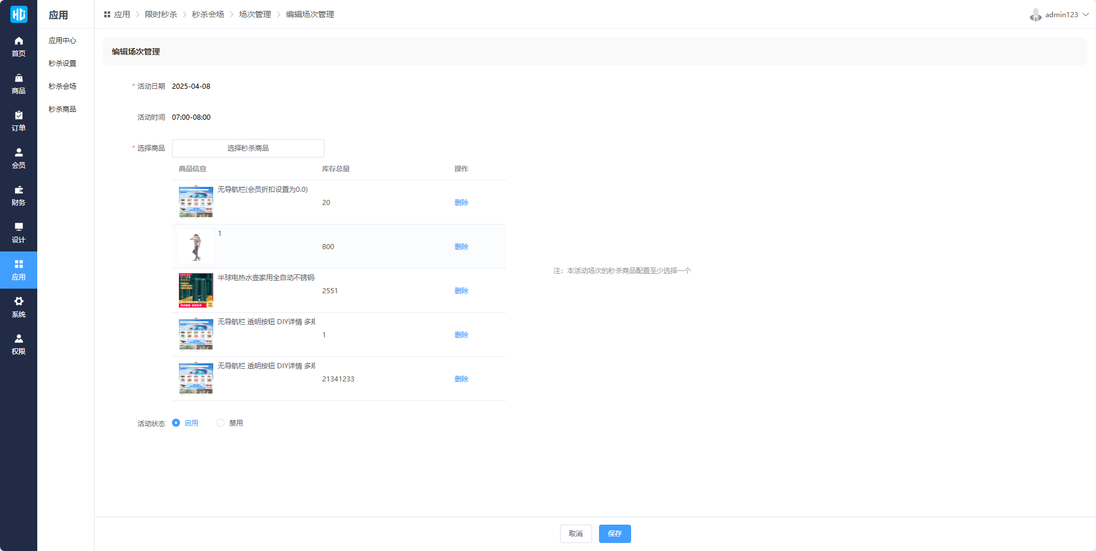The width and height of the screenshot is (1096, 551).
Task: Navigate to 场次管理 breadcrumb
Action: pyautogui.click(x=255, y=14)
